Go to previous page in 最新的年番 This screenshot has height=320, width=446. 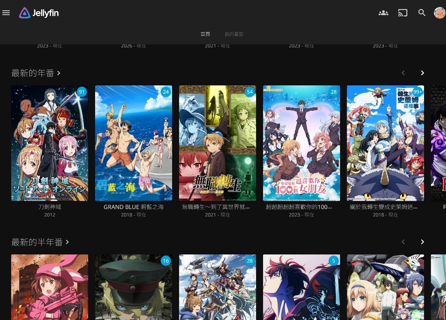click(403, 73)
